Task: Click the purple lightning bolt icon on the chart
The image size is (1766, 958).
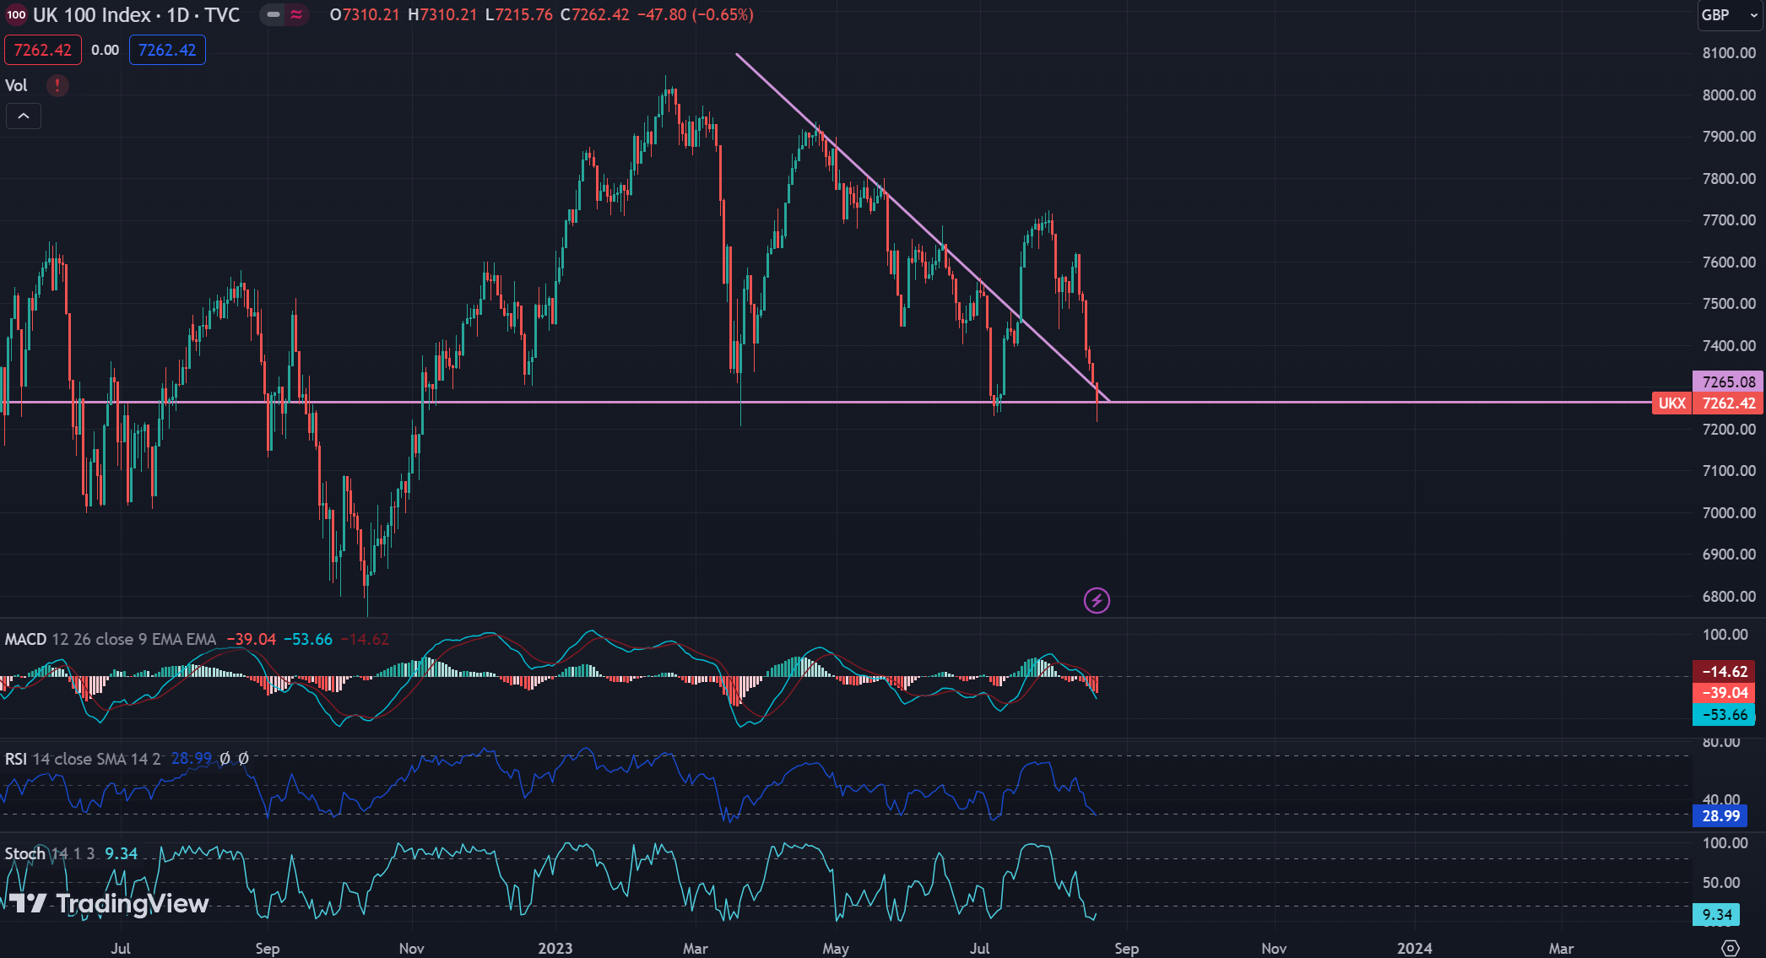Action: point(1096,600)
